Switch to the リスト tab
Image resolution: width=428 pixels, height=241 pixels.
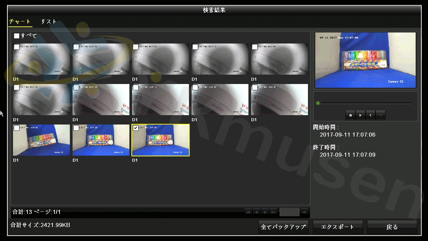click(48, 21)
